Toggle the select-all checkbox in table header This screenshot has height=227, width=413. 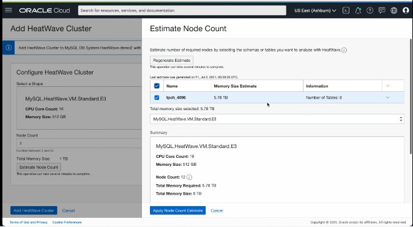pyautogui.click(x=157, y=86)
